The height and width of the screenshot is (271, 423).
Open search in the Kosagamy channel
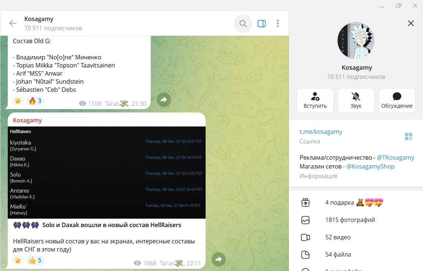243,24
